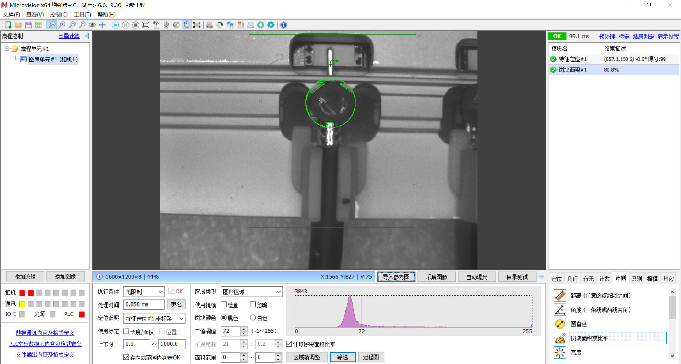Switch to the 识别 tool tab

[636, 278]
